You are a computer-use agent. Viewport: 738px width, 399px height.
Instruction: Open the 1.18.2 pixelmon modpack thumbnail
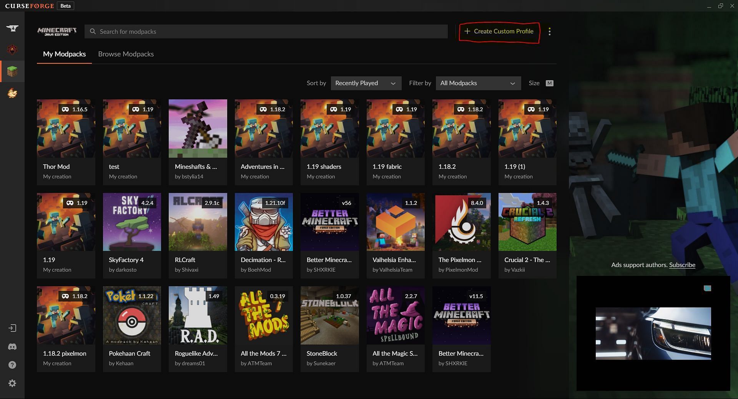(x=66, y=315)
